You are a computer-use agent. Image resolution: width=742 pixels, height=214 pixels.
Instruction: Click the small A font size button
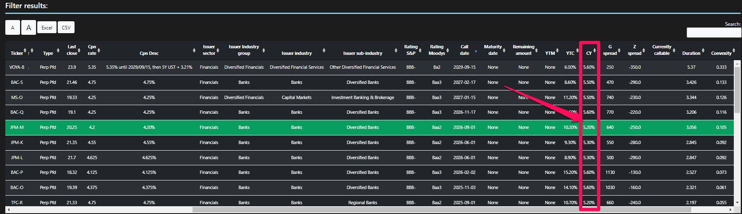(13, 27)
